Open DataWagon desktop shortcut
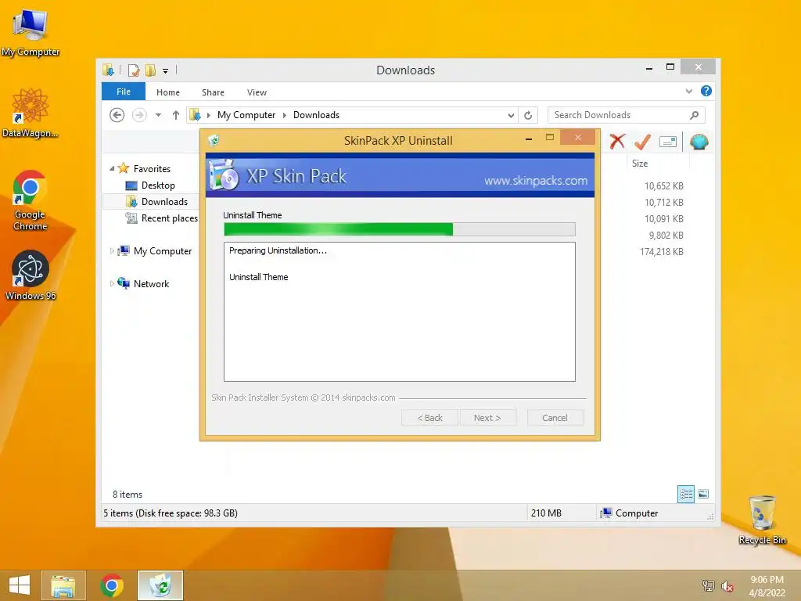Viewport: 801px width, 601px height. pos(31,113)
